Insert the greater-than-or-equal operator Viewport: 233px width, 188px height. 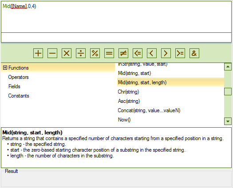(180, 53)
